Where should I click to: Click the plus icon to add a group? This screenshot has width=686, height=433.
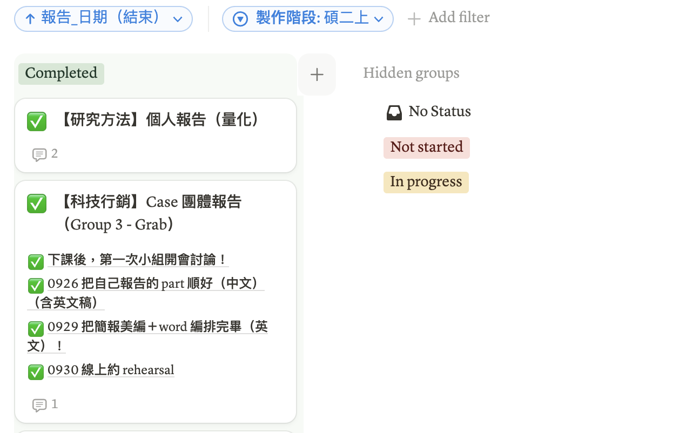click(317, 75)
